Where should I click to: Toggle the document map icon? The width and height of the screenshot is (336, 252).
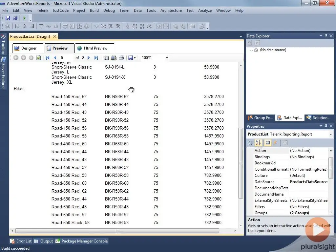tap(106, 58)
